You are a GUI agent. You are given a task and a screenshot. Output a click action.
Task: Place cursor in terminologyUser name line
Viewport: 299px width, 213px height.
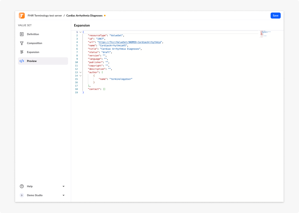(115, 79)
